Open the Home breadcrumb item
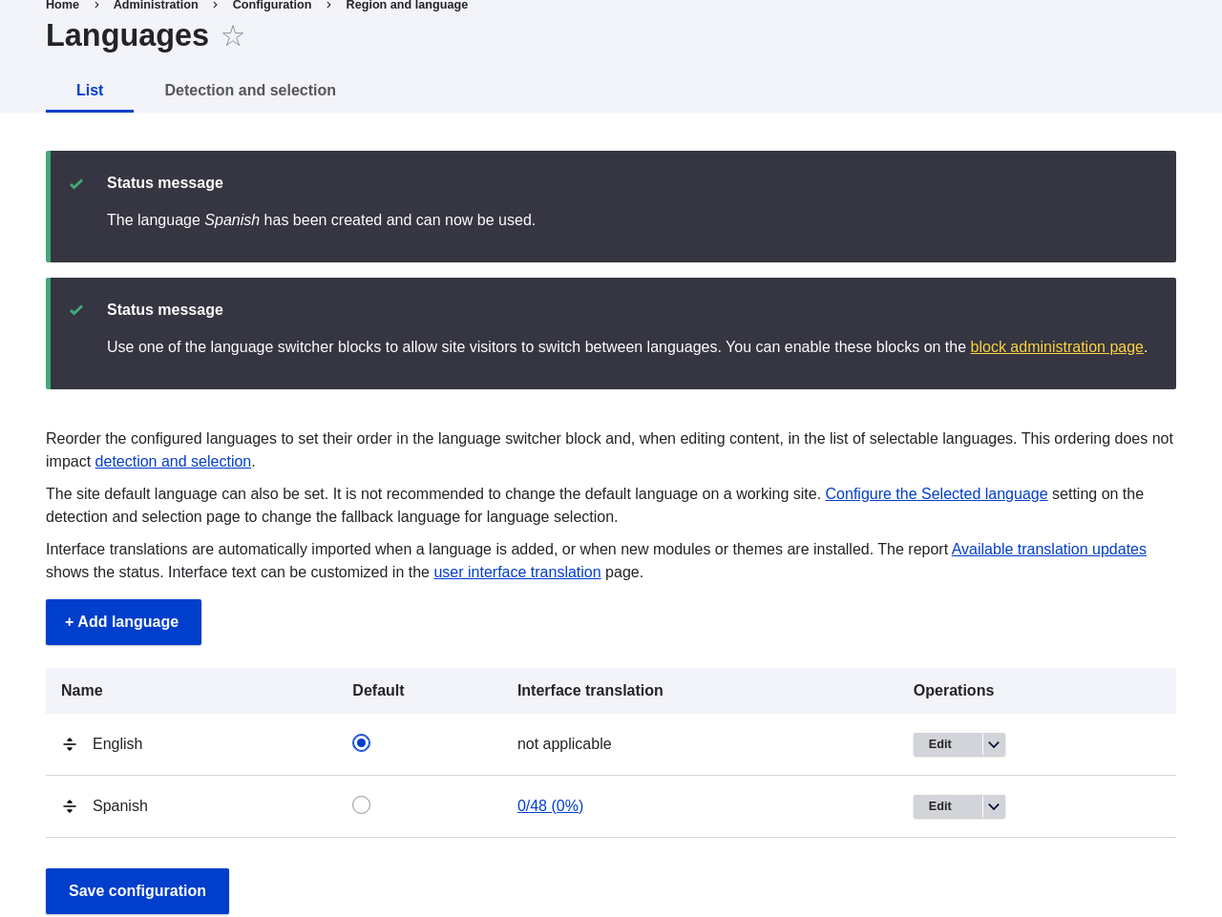The height and width of the screenshot is (917, 1222). click(x=61, y=4)
